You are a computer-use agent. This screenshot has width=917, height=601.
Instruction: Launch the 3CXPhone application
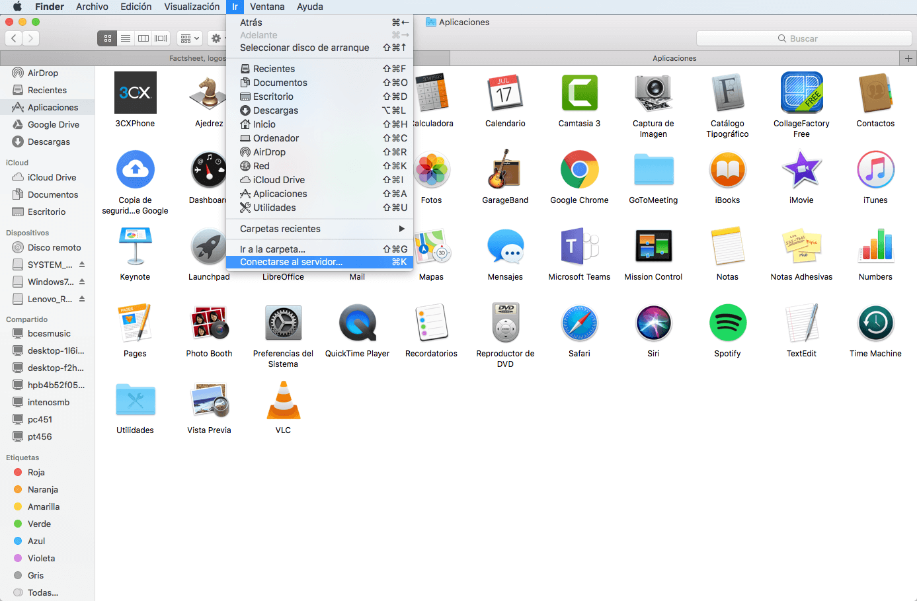pos(135,93)
